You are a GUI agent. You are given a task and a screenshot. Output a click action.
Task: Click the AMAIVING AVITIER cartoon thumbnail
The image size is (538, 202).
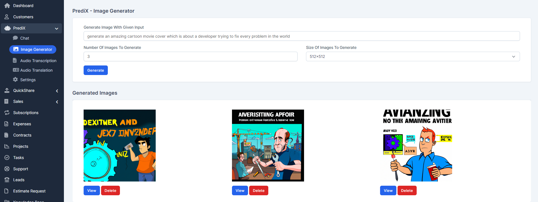416,146
